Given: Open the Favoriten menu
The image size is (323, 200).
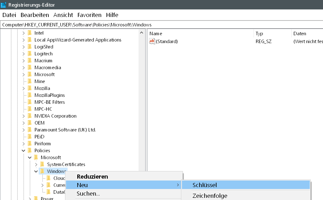Looking at the screenshot, I should tap(89, 15).
